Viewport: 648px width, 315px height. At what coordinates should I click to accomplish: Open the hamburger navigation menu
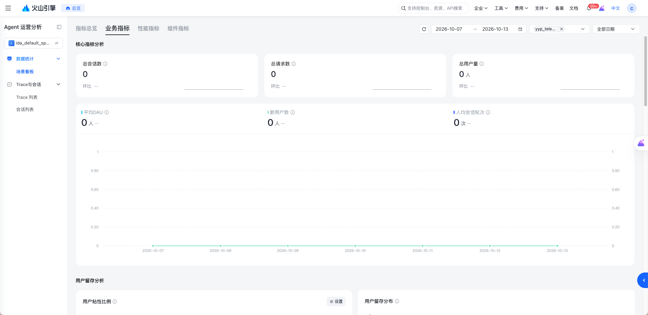[x=8, y=8]
